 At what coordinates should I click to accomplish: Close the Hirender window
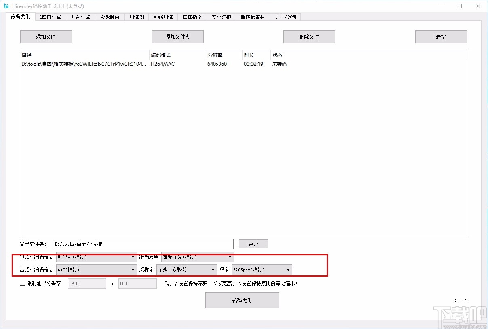478,6
